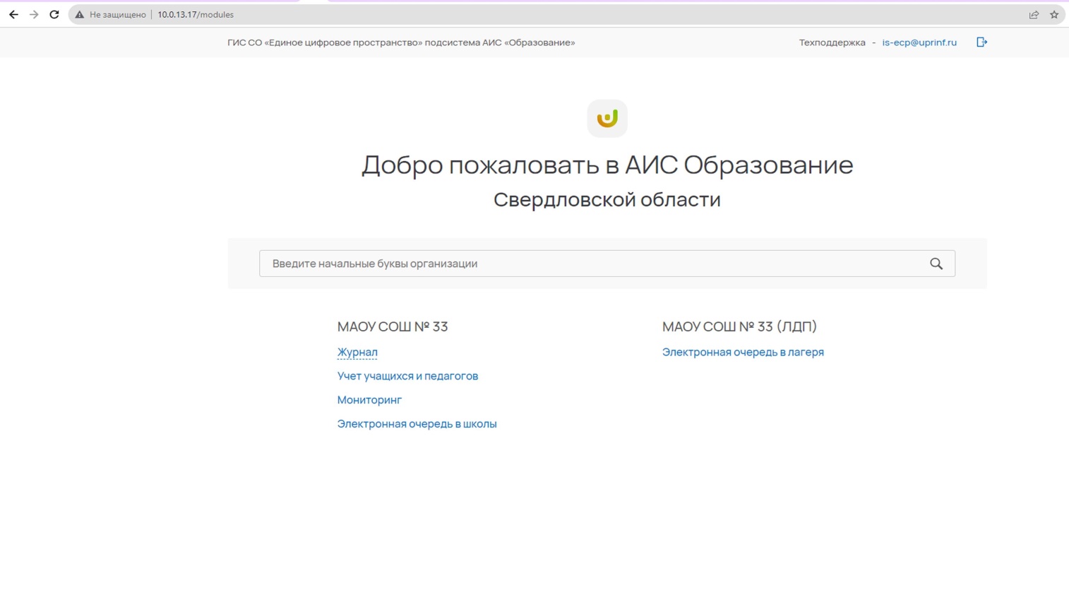Click the Добро пожаловать в АИС Образование title
Viewport: 1069px width, 590px height.
(607, 165)
